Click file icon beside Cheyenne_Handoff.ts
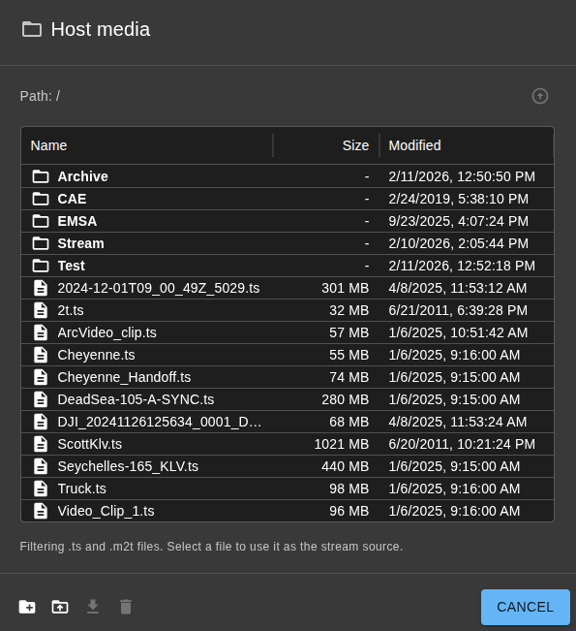576x631 pixels. pyautogui.click(x=41, y=377)
